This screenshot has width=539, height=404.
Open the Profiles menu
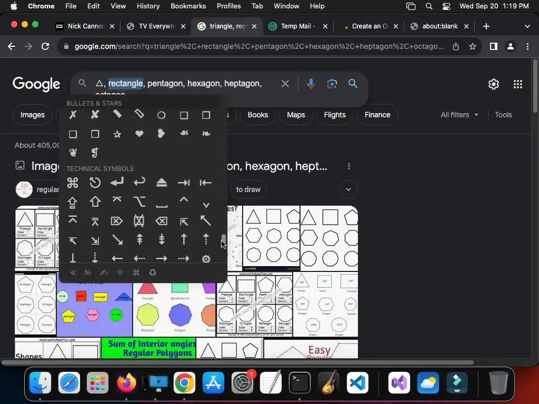pos(228,6)
